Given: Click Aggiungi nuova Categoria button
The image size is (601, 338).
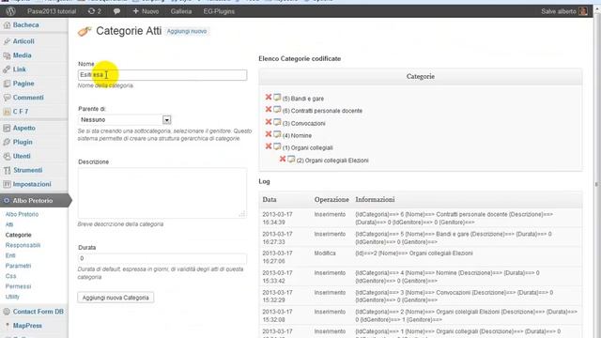Looking at the screenshot, I should pyautogui.click(x=116, y=298).
